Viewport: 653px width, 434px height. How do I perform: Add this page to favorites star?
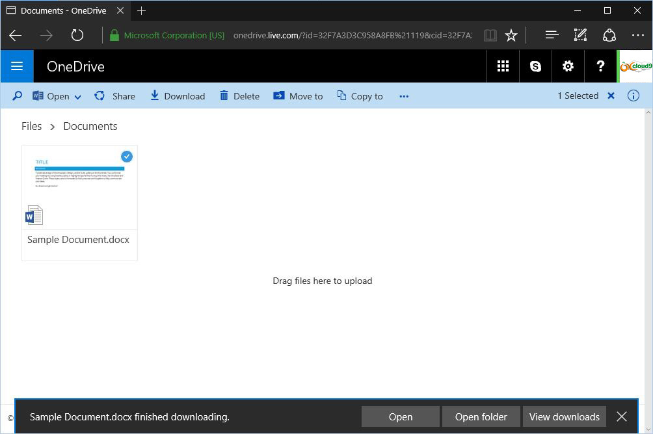click(511, 35)
